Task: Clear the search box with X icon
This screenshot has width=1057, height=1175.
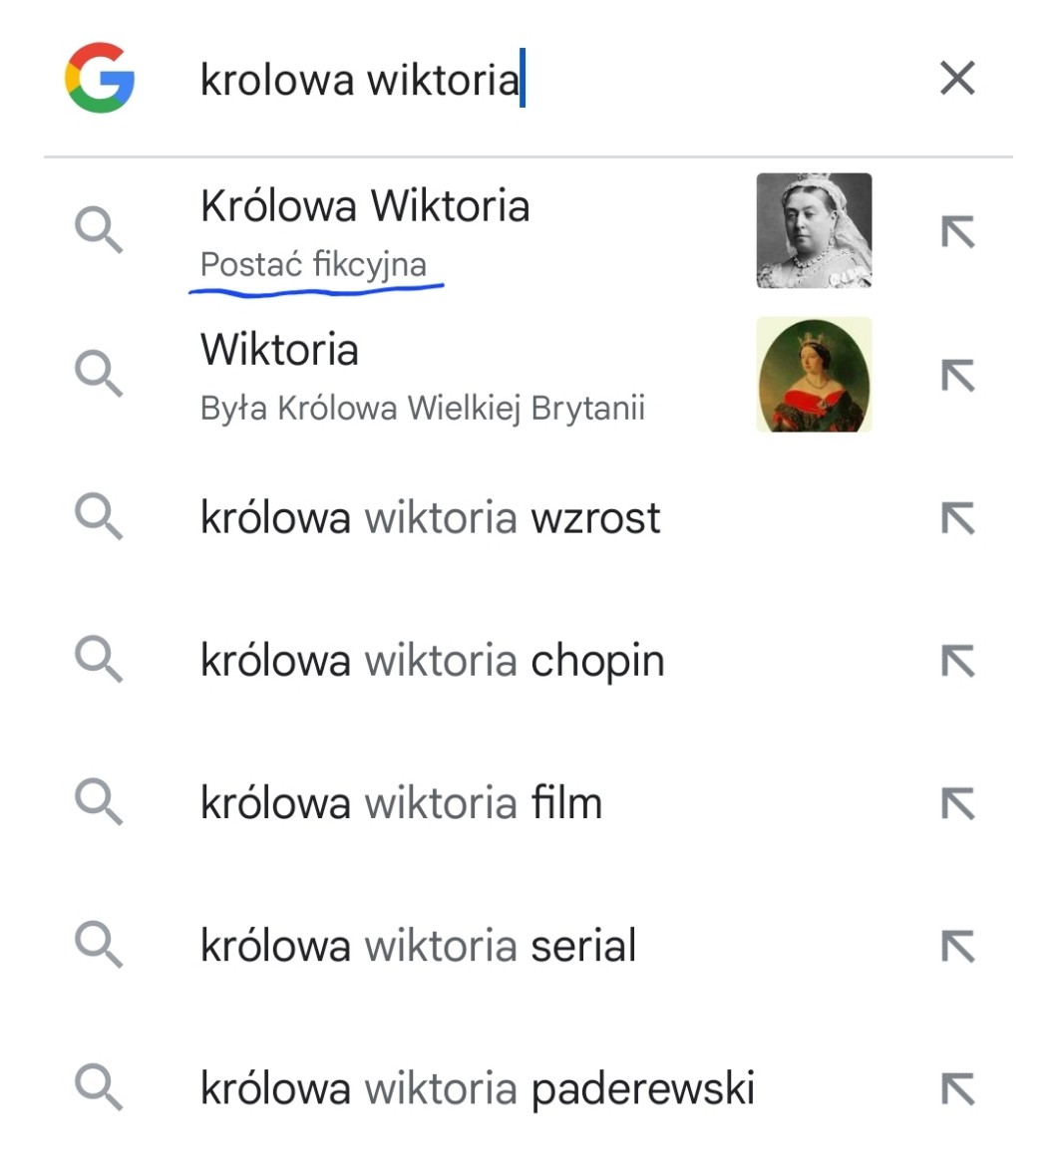Action: [x=957, y=78]
